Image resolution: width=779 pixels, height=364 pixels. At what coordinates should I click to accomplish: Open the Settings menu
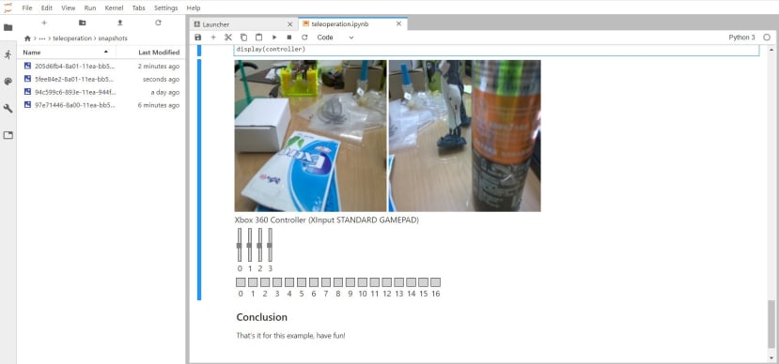166,8
